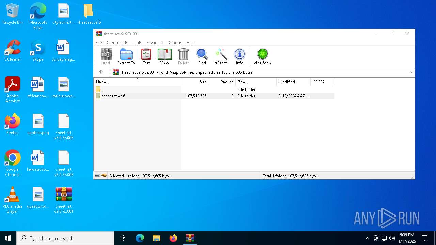Select the Adobe Acrobat desktop shortcut
The image size is (436, 245).
click(x=13, y=90)
